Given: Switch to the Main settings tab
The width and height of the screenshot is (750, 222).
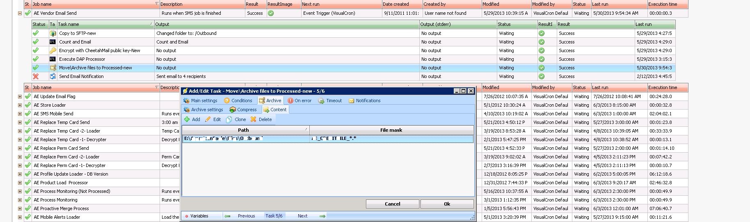Looking at the screenshot, I should click(200, 101).
